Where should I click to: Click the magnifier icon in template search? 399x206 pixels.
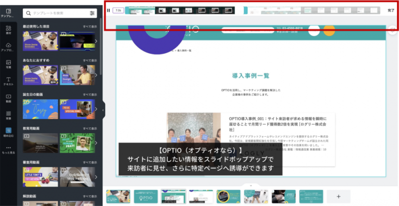click(x=28, y=13)
